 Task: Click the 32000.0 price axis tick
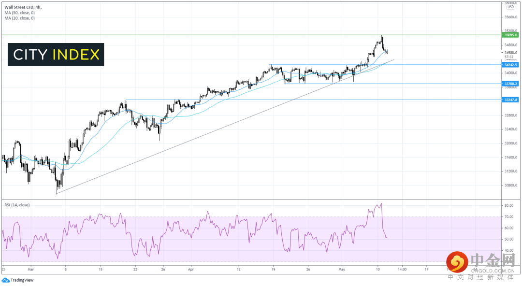pos(511,143)
